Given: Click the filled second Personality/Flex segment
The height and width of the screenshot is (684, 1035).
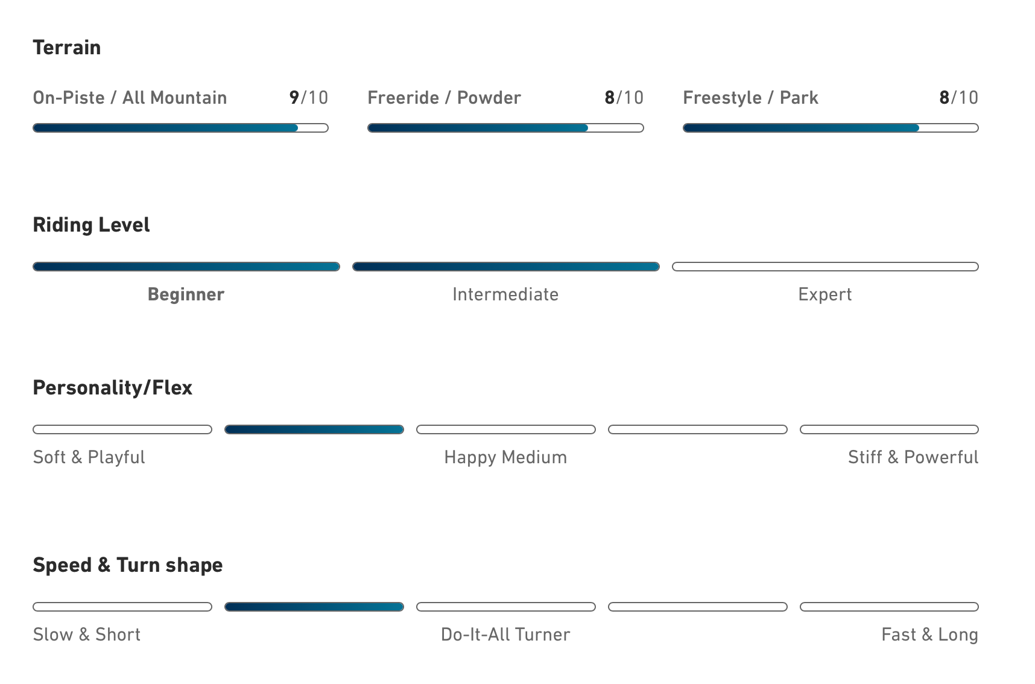Looking at the screenshot, I should [x=314, y=429].
